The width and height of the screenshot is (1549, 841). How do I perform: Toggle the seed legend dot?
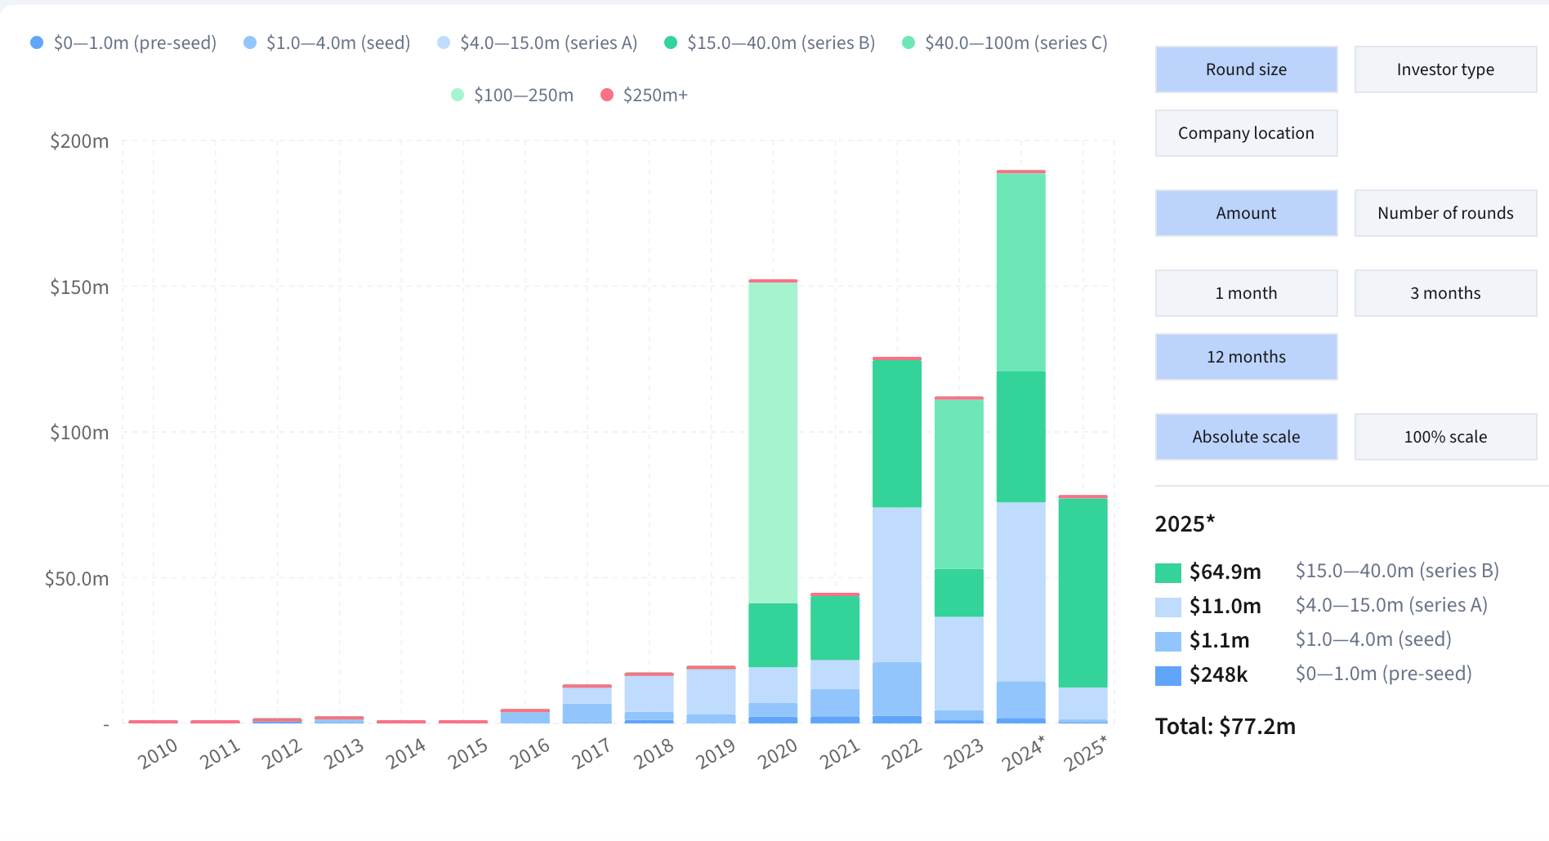[x=250, y=42]
